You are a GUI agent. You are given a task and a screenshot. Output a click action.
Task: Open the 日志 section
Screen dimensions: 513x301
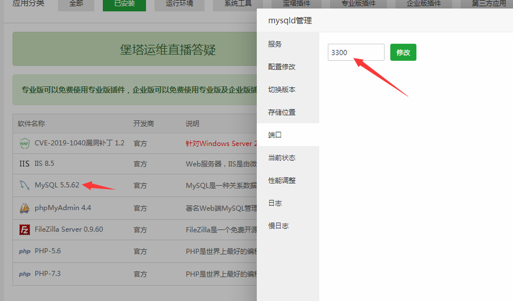(x=288, y=203)
